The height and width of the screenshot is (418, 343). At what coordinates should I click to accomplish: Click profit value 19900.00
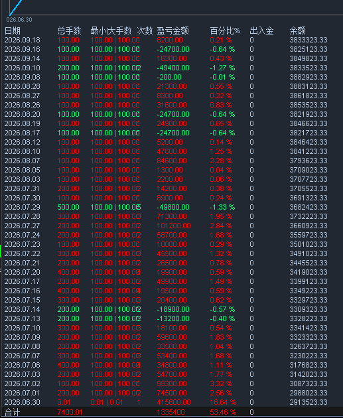click(x=172, y=272)
